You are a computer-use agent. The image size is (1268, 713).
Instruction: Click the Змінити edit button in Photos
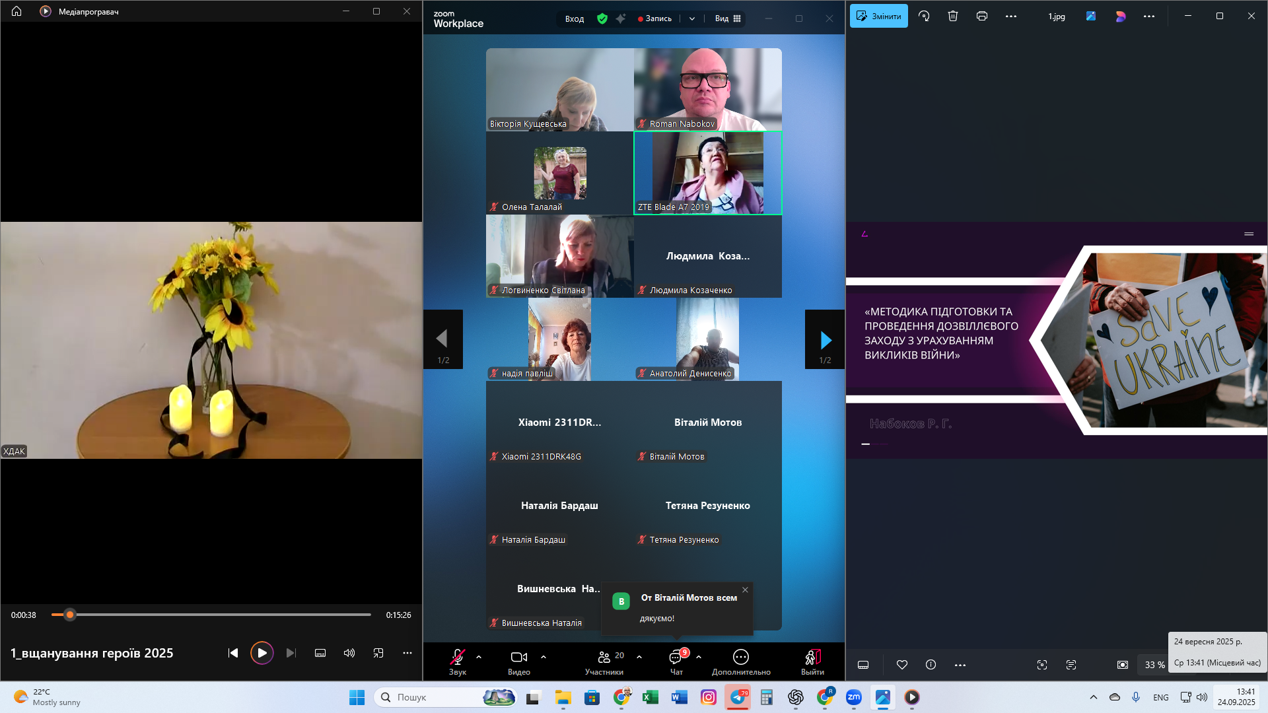tap(879, 16)
